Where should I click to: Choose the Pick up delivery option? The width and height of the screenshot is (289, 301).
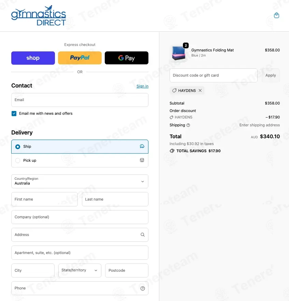click(x=18, y=160)
